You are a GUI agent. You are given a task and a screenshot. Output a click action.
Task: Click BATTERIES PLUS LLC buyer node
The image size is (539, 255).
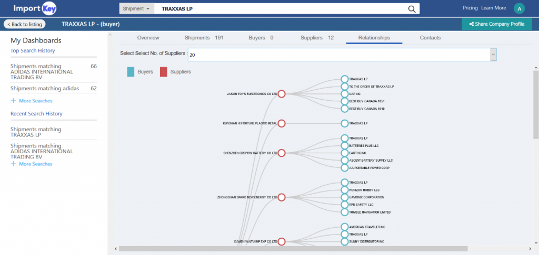click(344, 146)
